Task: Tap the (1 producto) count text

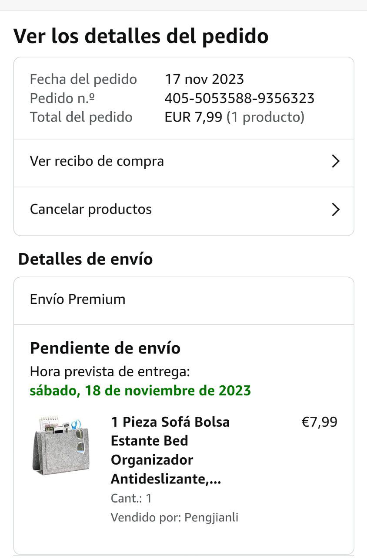Action: (x=265, y=117)
